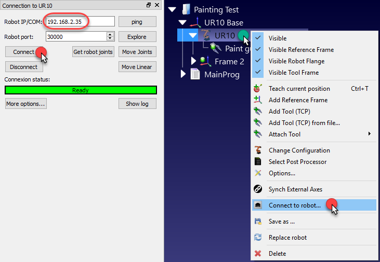
Task: Click the Synch External Axes icon
Action: coord(257,189)
